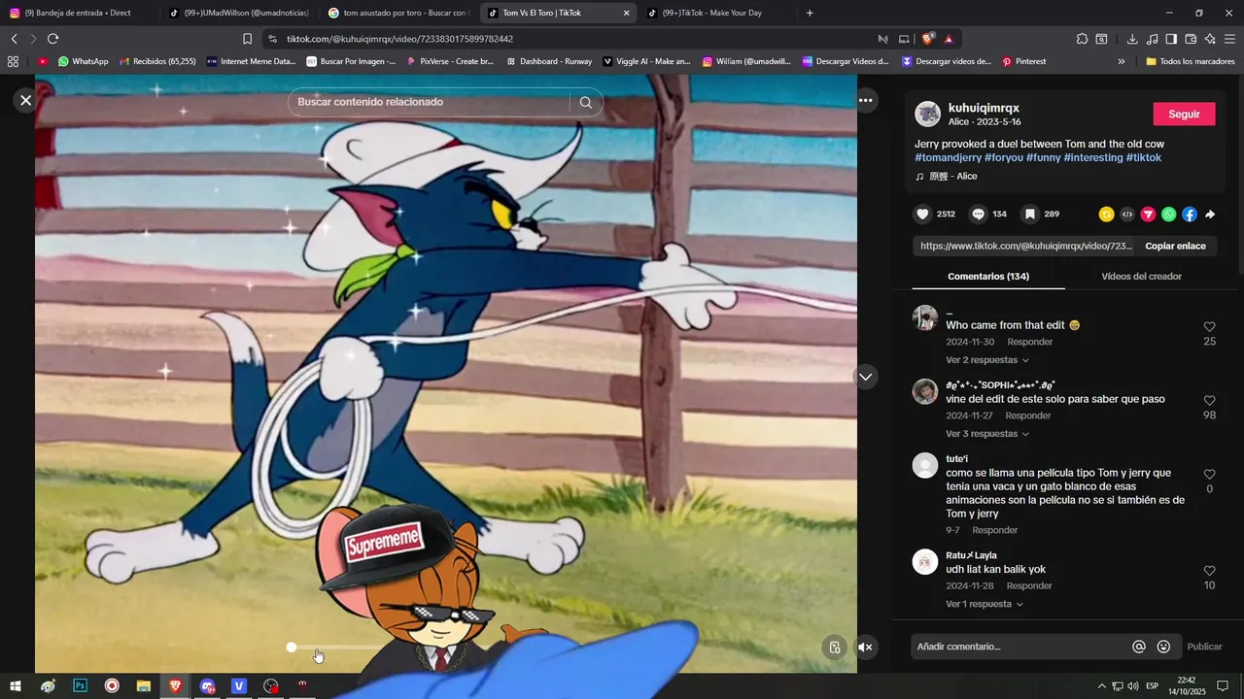Open Photoshop from taskbar
The width and height of the screenshot is (1244, 699).
click(x=80, y=685)
